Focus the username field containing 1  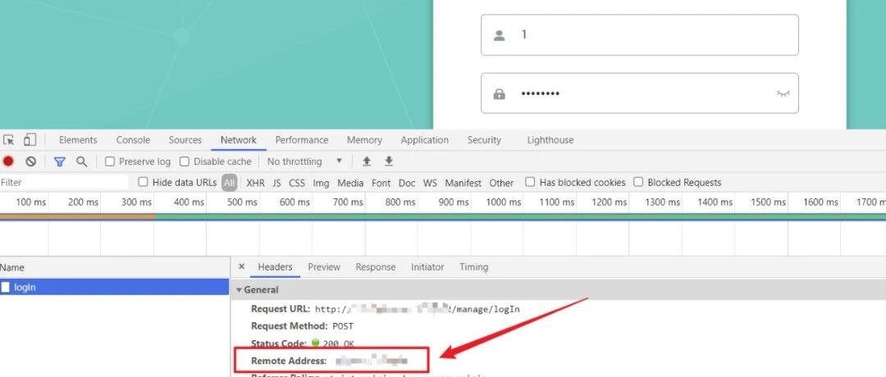pyautogui.click(x=640, y=35)
